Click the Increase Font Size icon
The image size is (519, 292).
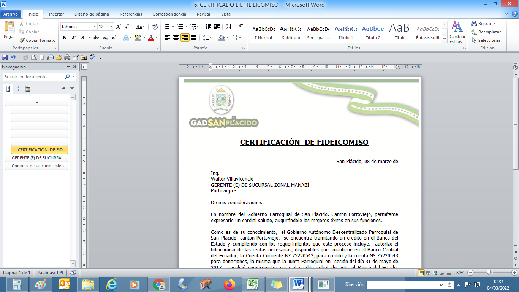[119, 27]
